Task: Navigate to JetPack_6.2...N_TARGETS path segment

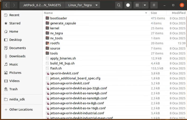Action: 42,5
